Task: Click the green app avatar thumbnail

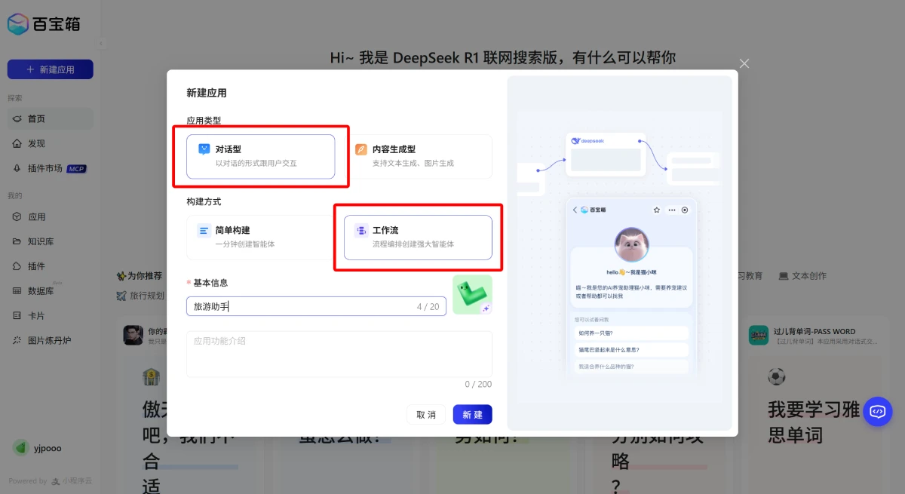Action: 472,295
